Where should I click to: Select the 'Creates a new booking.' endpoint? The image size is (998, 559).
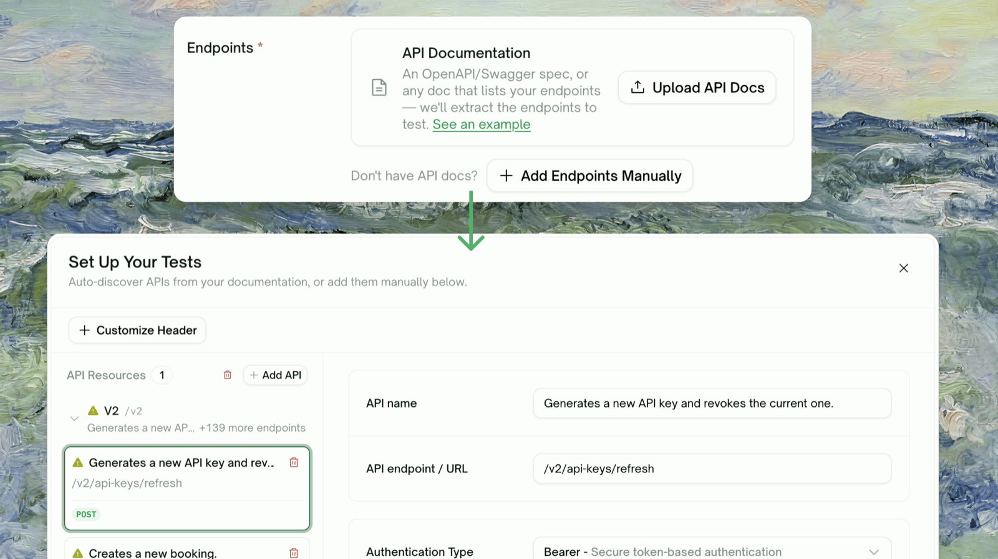(x=187, y=549)
